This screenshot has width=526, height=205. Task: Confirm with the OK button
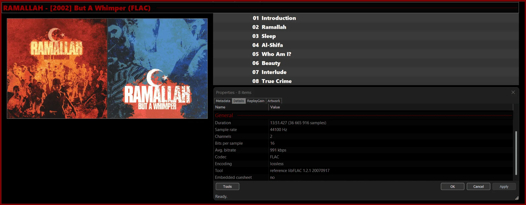[x=453, y=187]
